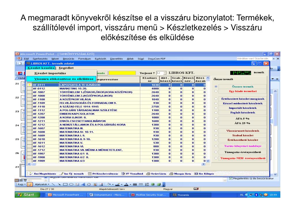Click the yellow search input field
Viewport: 295px width, 221px height.
pos(122,73)
